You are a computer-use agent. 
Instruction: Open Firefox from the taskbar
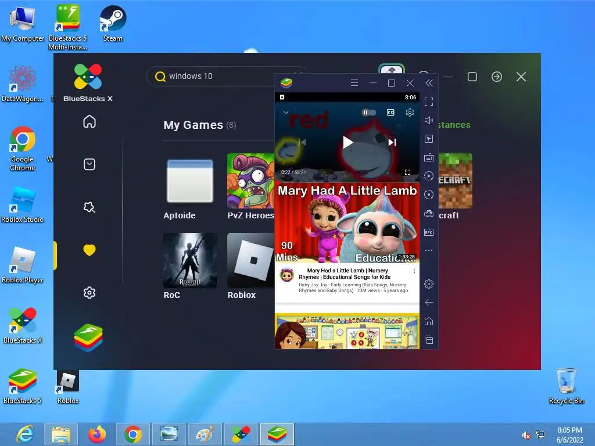97,434
